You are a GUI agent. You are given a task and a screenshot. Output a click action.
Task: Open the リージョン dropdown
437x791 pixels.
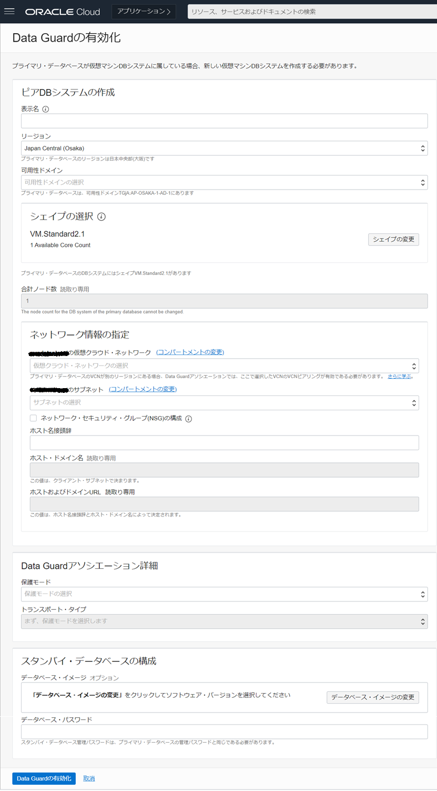point(223,148)
